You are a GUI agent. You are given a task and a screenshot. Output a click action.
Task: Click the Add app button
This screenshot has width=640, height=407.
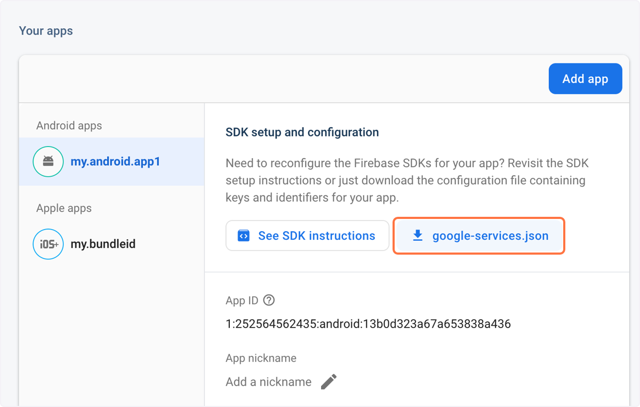point(585,79)
